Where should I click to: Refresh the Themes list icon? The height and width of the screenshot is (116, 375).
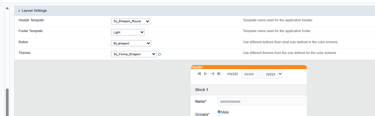(160, 54)
